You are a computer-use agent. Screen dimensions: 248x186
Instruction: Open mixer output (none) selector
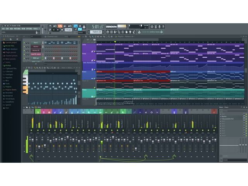[234, 160]
